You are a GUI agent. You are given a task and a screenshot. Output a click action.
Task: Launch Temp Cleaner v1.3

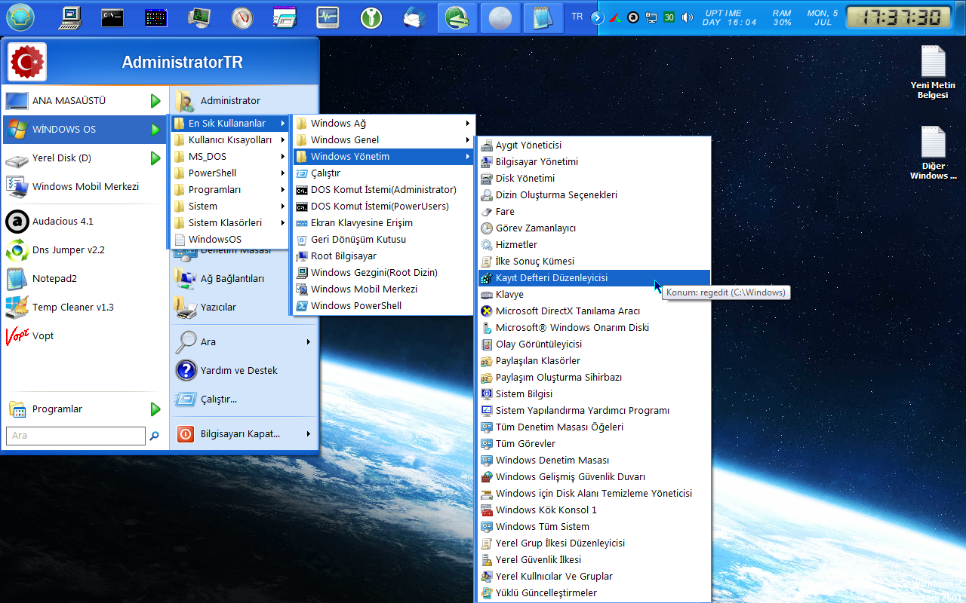point(85,308)
